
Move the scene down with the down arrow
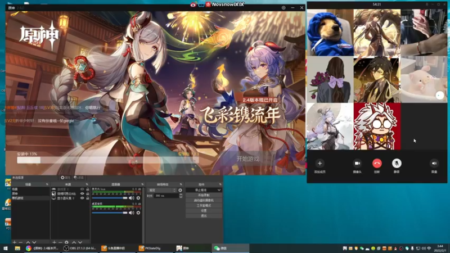point(34,242)
